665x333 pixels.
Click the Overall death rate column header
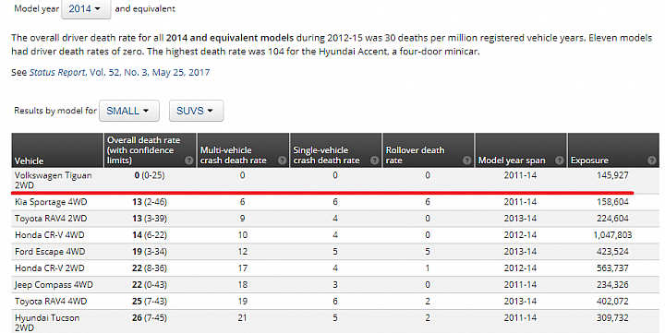[150, 150]
